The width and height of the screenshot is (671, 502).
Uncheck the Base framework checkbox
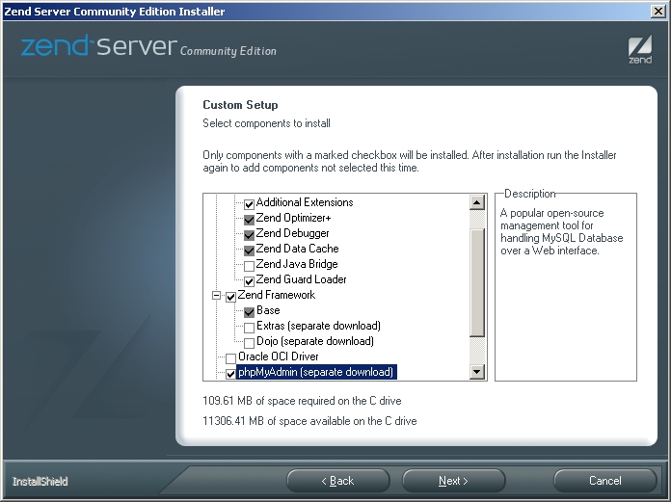click(249, 311)
